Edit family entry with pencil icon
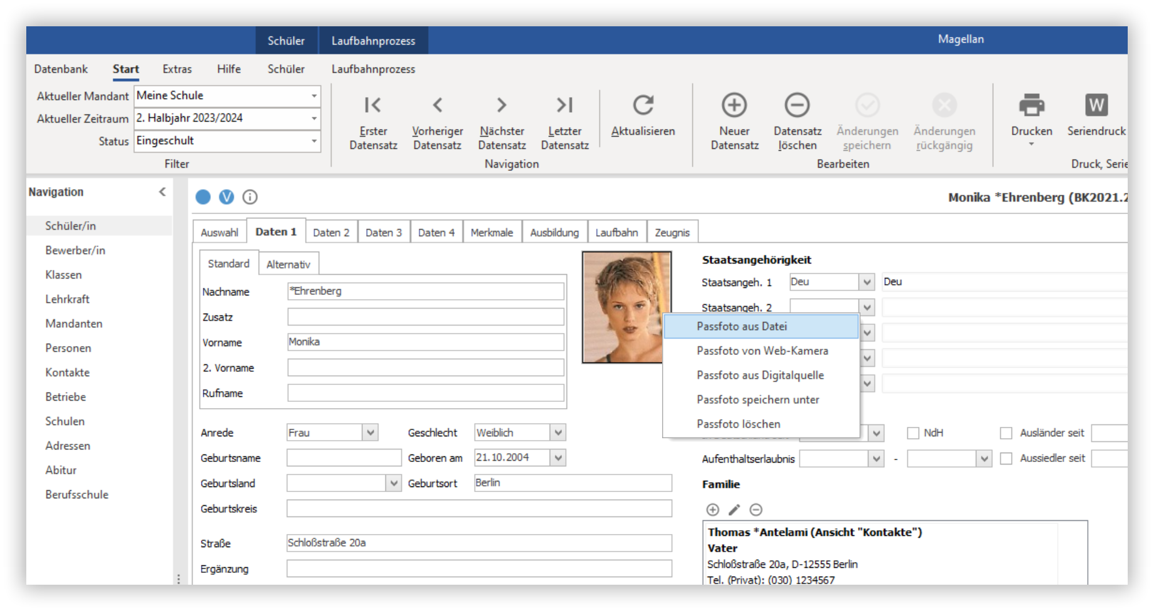The height and width of the screenshot is (611, 1154). pyautogui.click(x=734, y=510)
